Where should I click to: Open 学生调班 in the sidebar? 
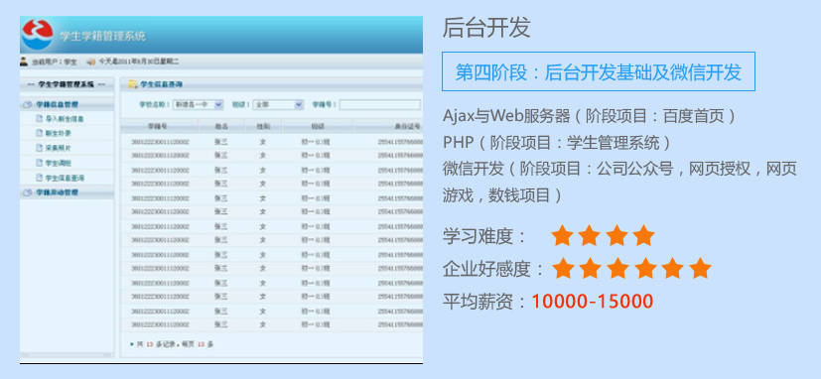[x=58, y=164]
